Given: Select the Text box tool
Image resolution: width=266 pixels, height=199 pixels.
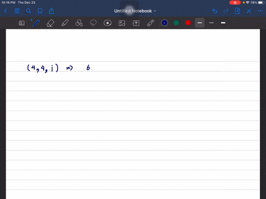Looking at the screenshot, I should [136, 23].
